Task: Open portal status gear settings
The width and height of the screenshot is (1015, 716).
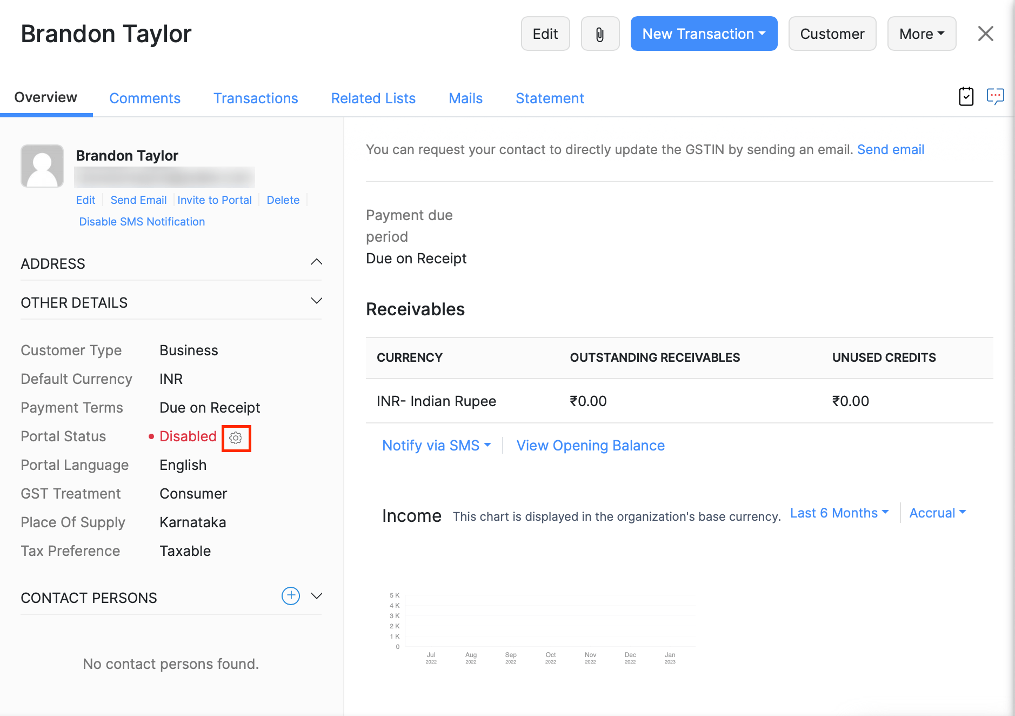Action: pos(236,438)
